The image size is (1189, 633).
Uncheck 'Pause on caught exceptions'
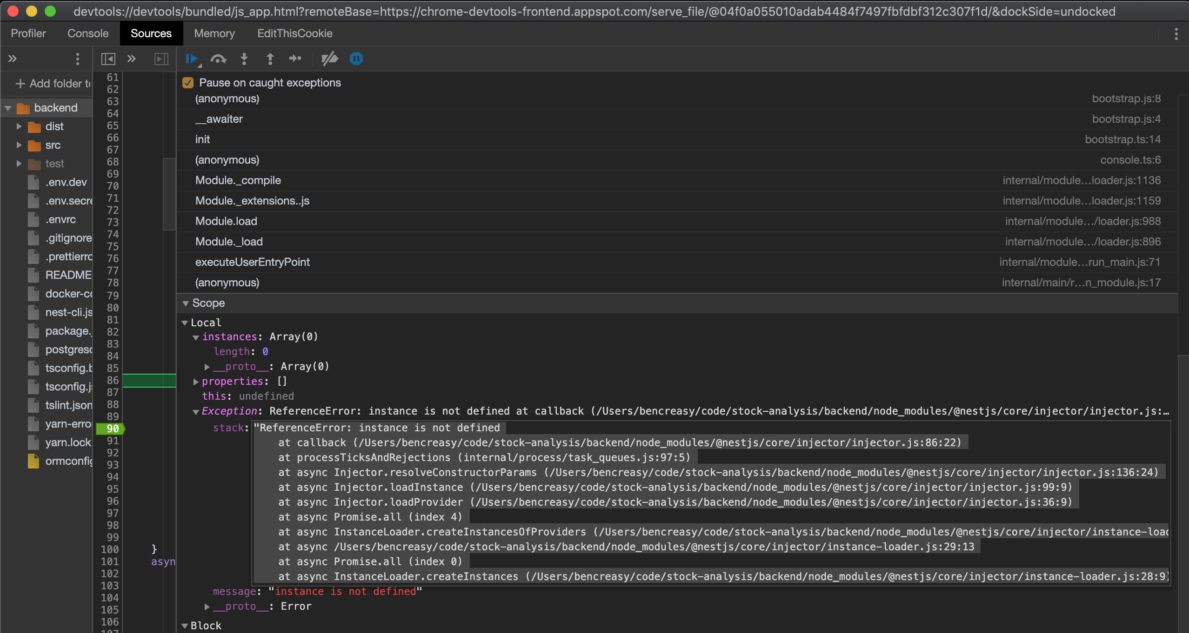pos(187,82)
